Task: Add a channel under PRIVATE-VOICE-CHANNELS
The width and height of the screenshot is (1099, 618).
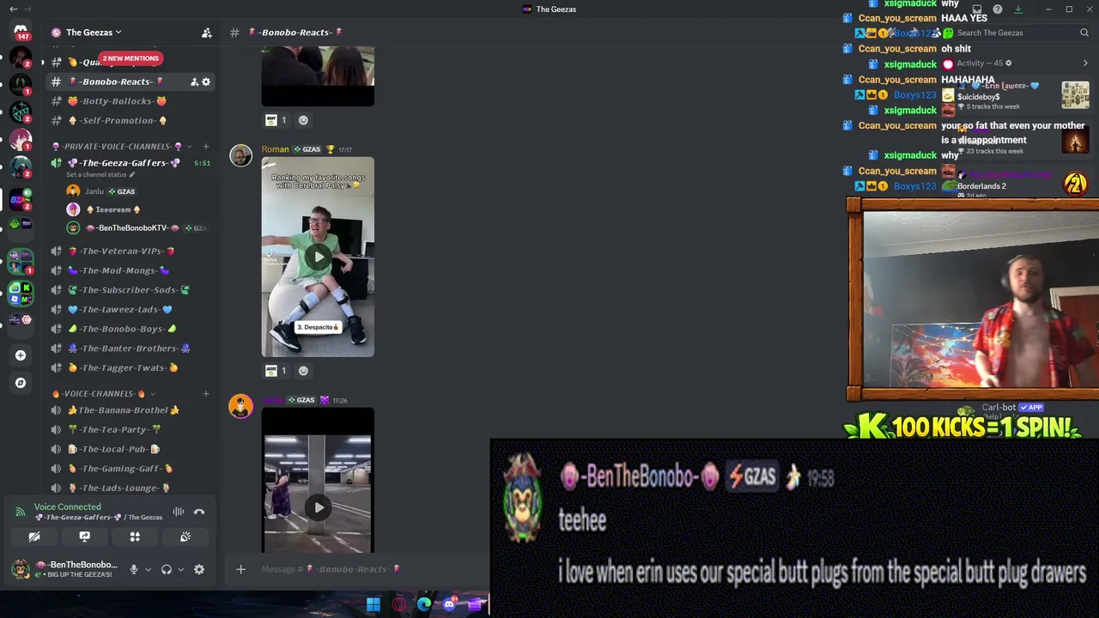Action: coord(206,146)
